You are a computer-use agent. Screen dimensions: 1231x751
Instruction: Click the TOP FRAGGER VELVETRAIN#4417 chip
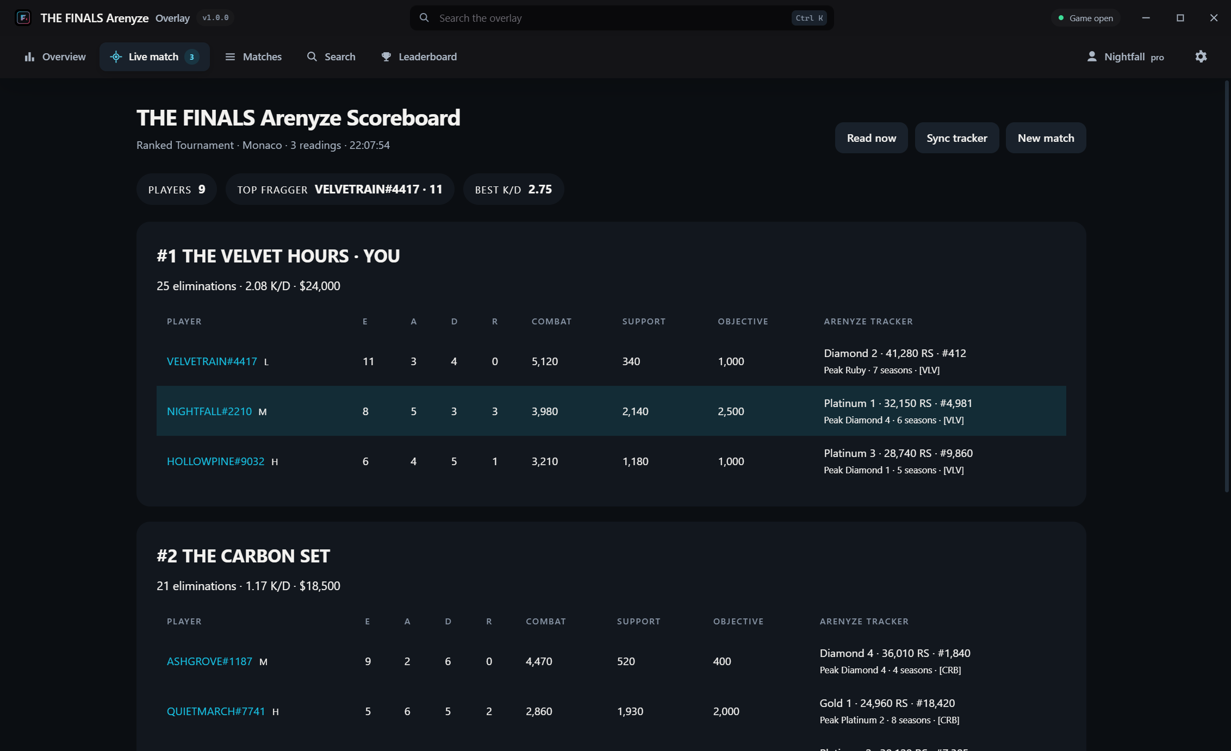point(340,189)
